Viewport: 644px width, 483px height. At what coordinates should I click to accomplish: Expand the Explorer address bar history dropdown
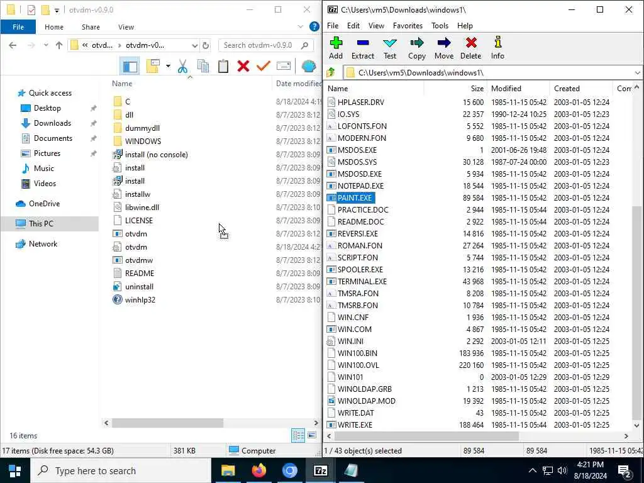click(195, 45)
